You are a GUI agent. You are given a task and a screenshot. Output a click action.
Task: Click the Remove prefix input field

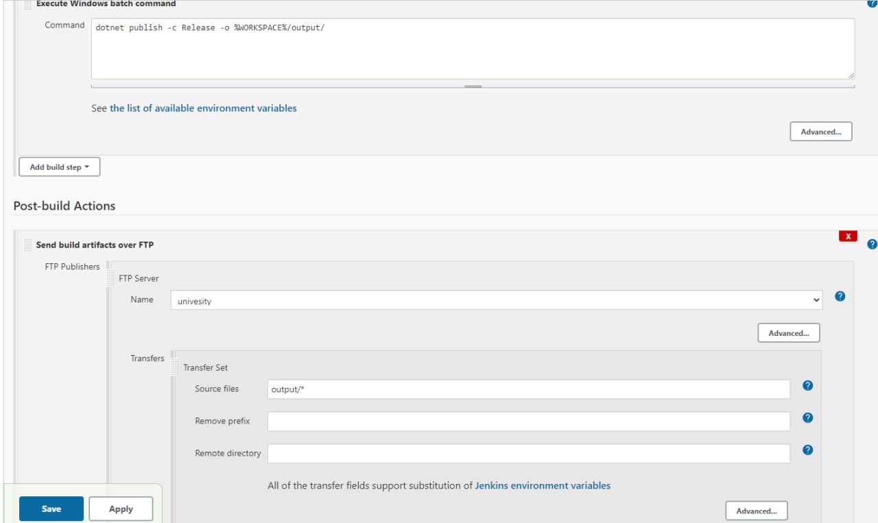tap(529, 422)
